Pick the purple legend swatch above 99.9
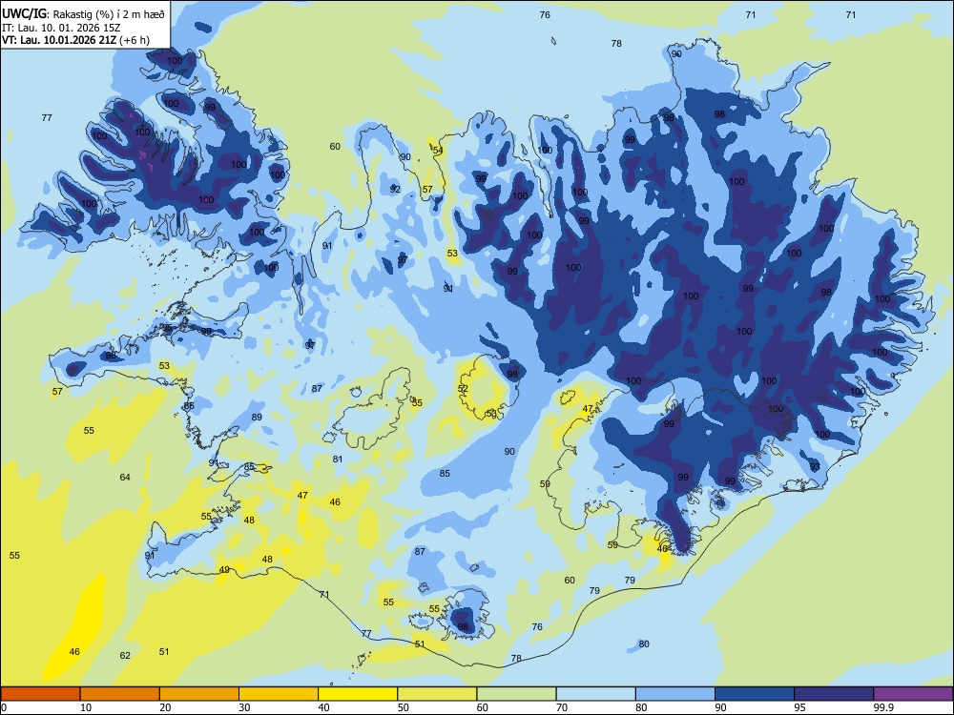This screenshot has width=954, height=715. click(x=913, y=694)
